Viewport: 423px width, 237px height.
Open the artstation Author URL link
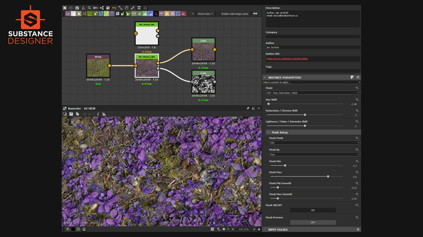click(x=287, y=59)
